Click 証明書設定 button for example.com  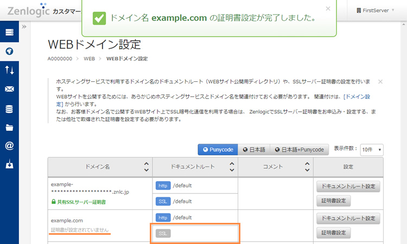(x=333, y=233)
